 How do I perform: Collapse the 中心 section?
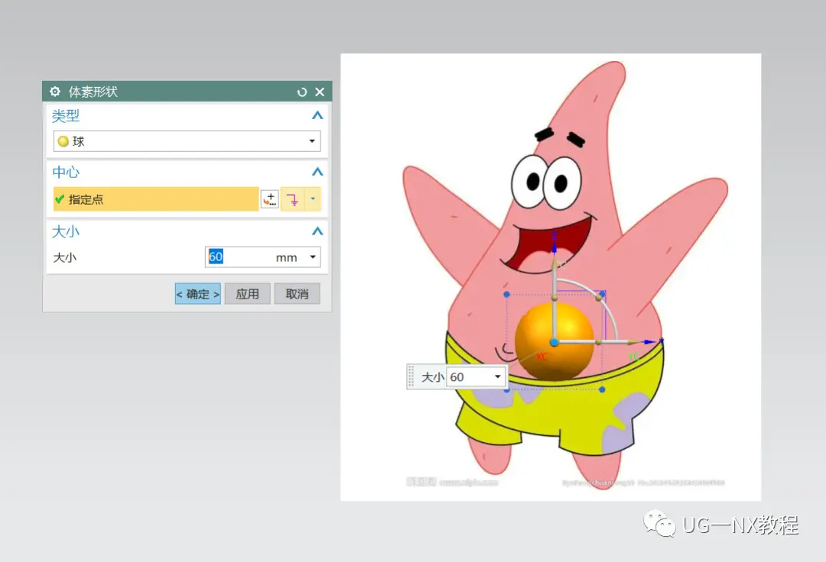pos(317,172)
